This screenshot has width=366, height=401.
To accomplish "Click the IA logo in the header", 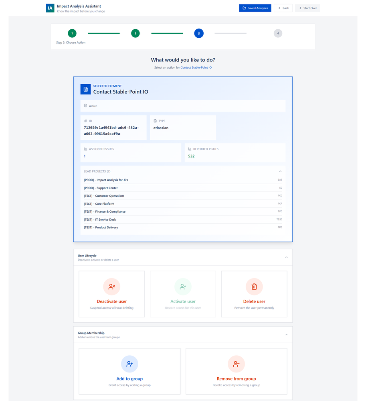I will [50, 8].
